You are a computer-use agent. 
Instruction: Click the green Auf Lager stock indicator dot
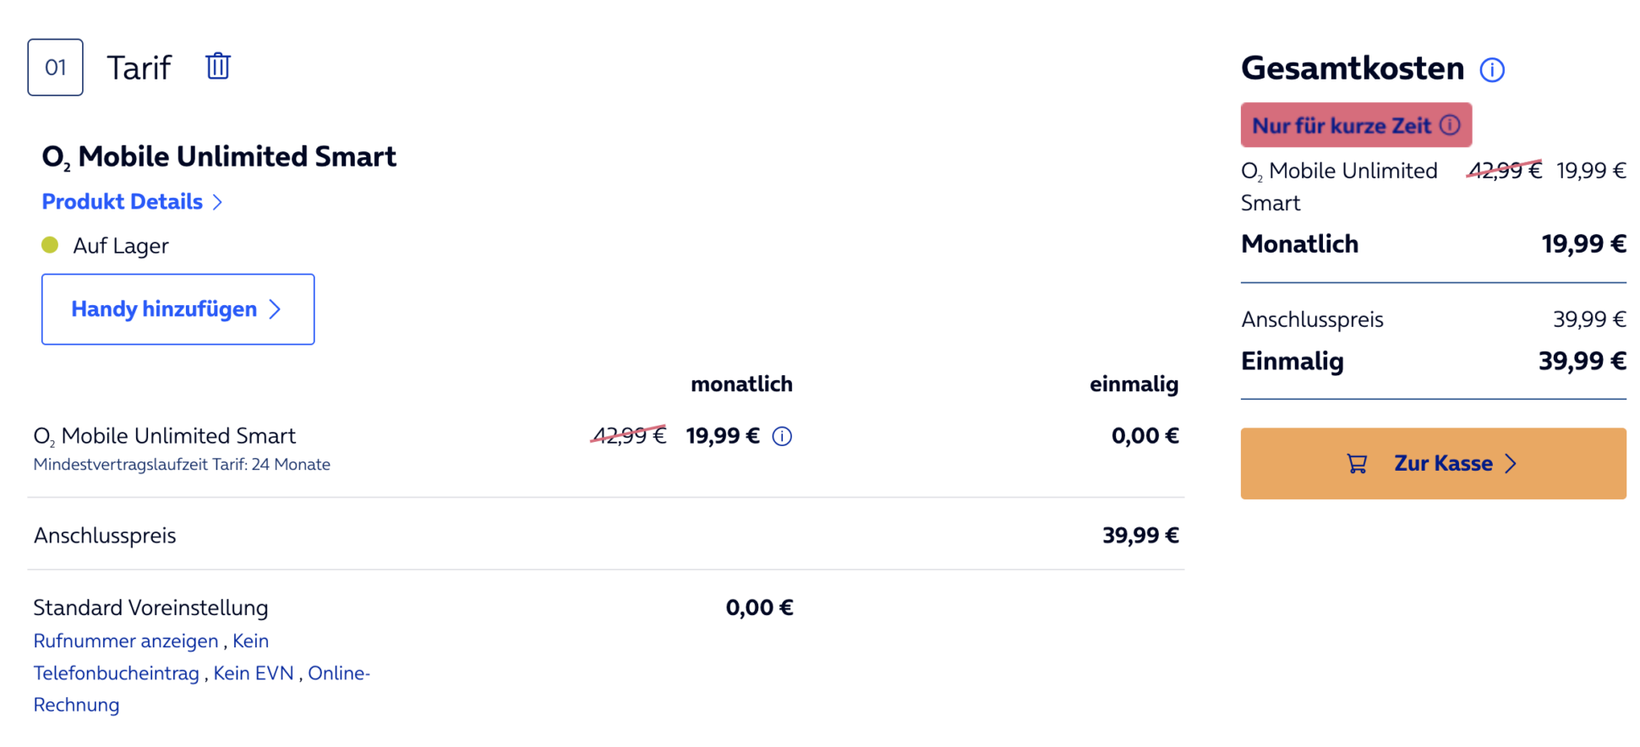point(51,245)
